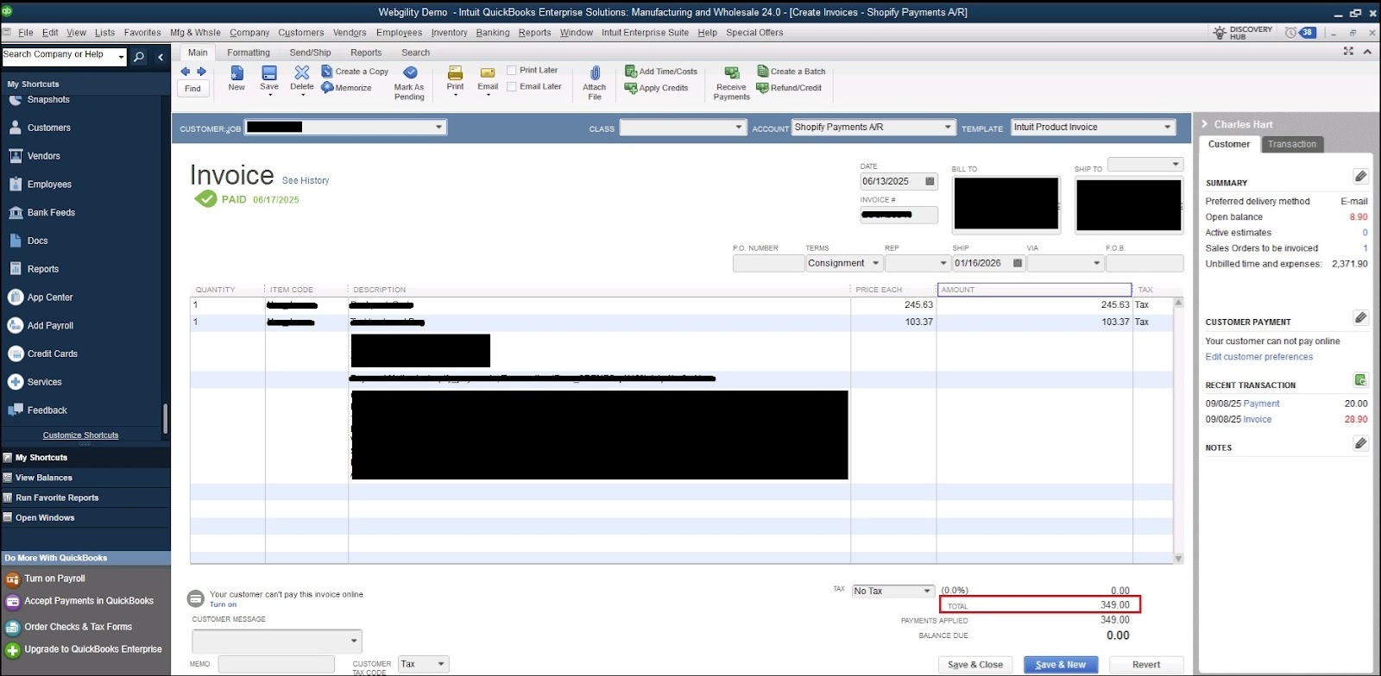Enable the Print Later checkbox
The width and height of the screenshot is (1381, 676).
tap(512, 71)
